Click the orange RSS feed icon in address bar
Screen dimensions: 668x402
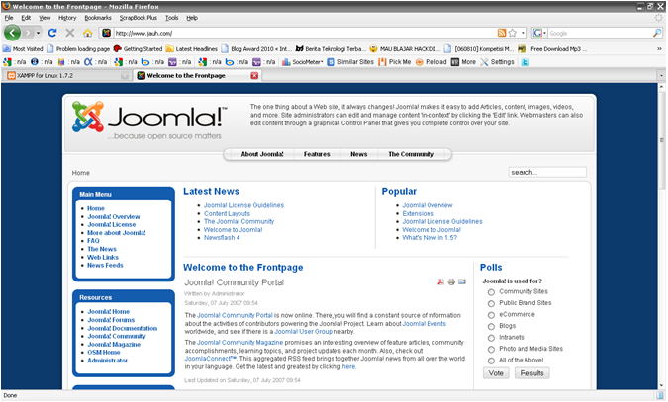pos(502,33)
